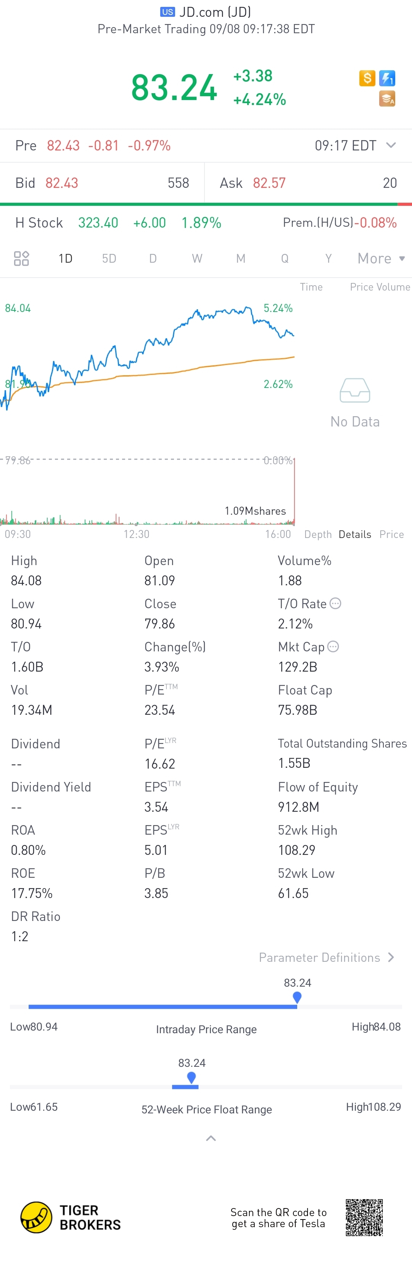412x1281 pixels.
Task: Tap the Vol value 19.34M
Action: click(31, 710)
